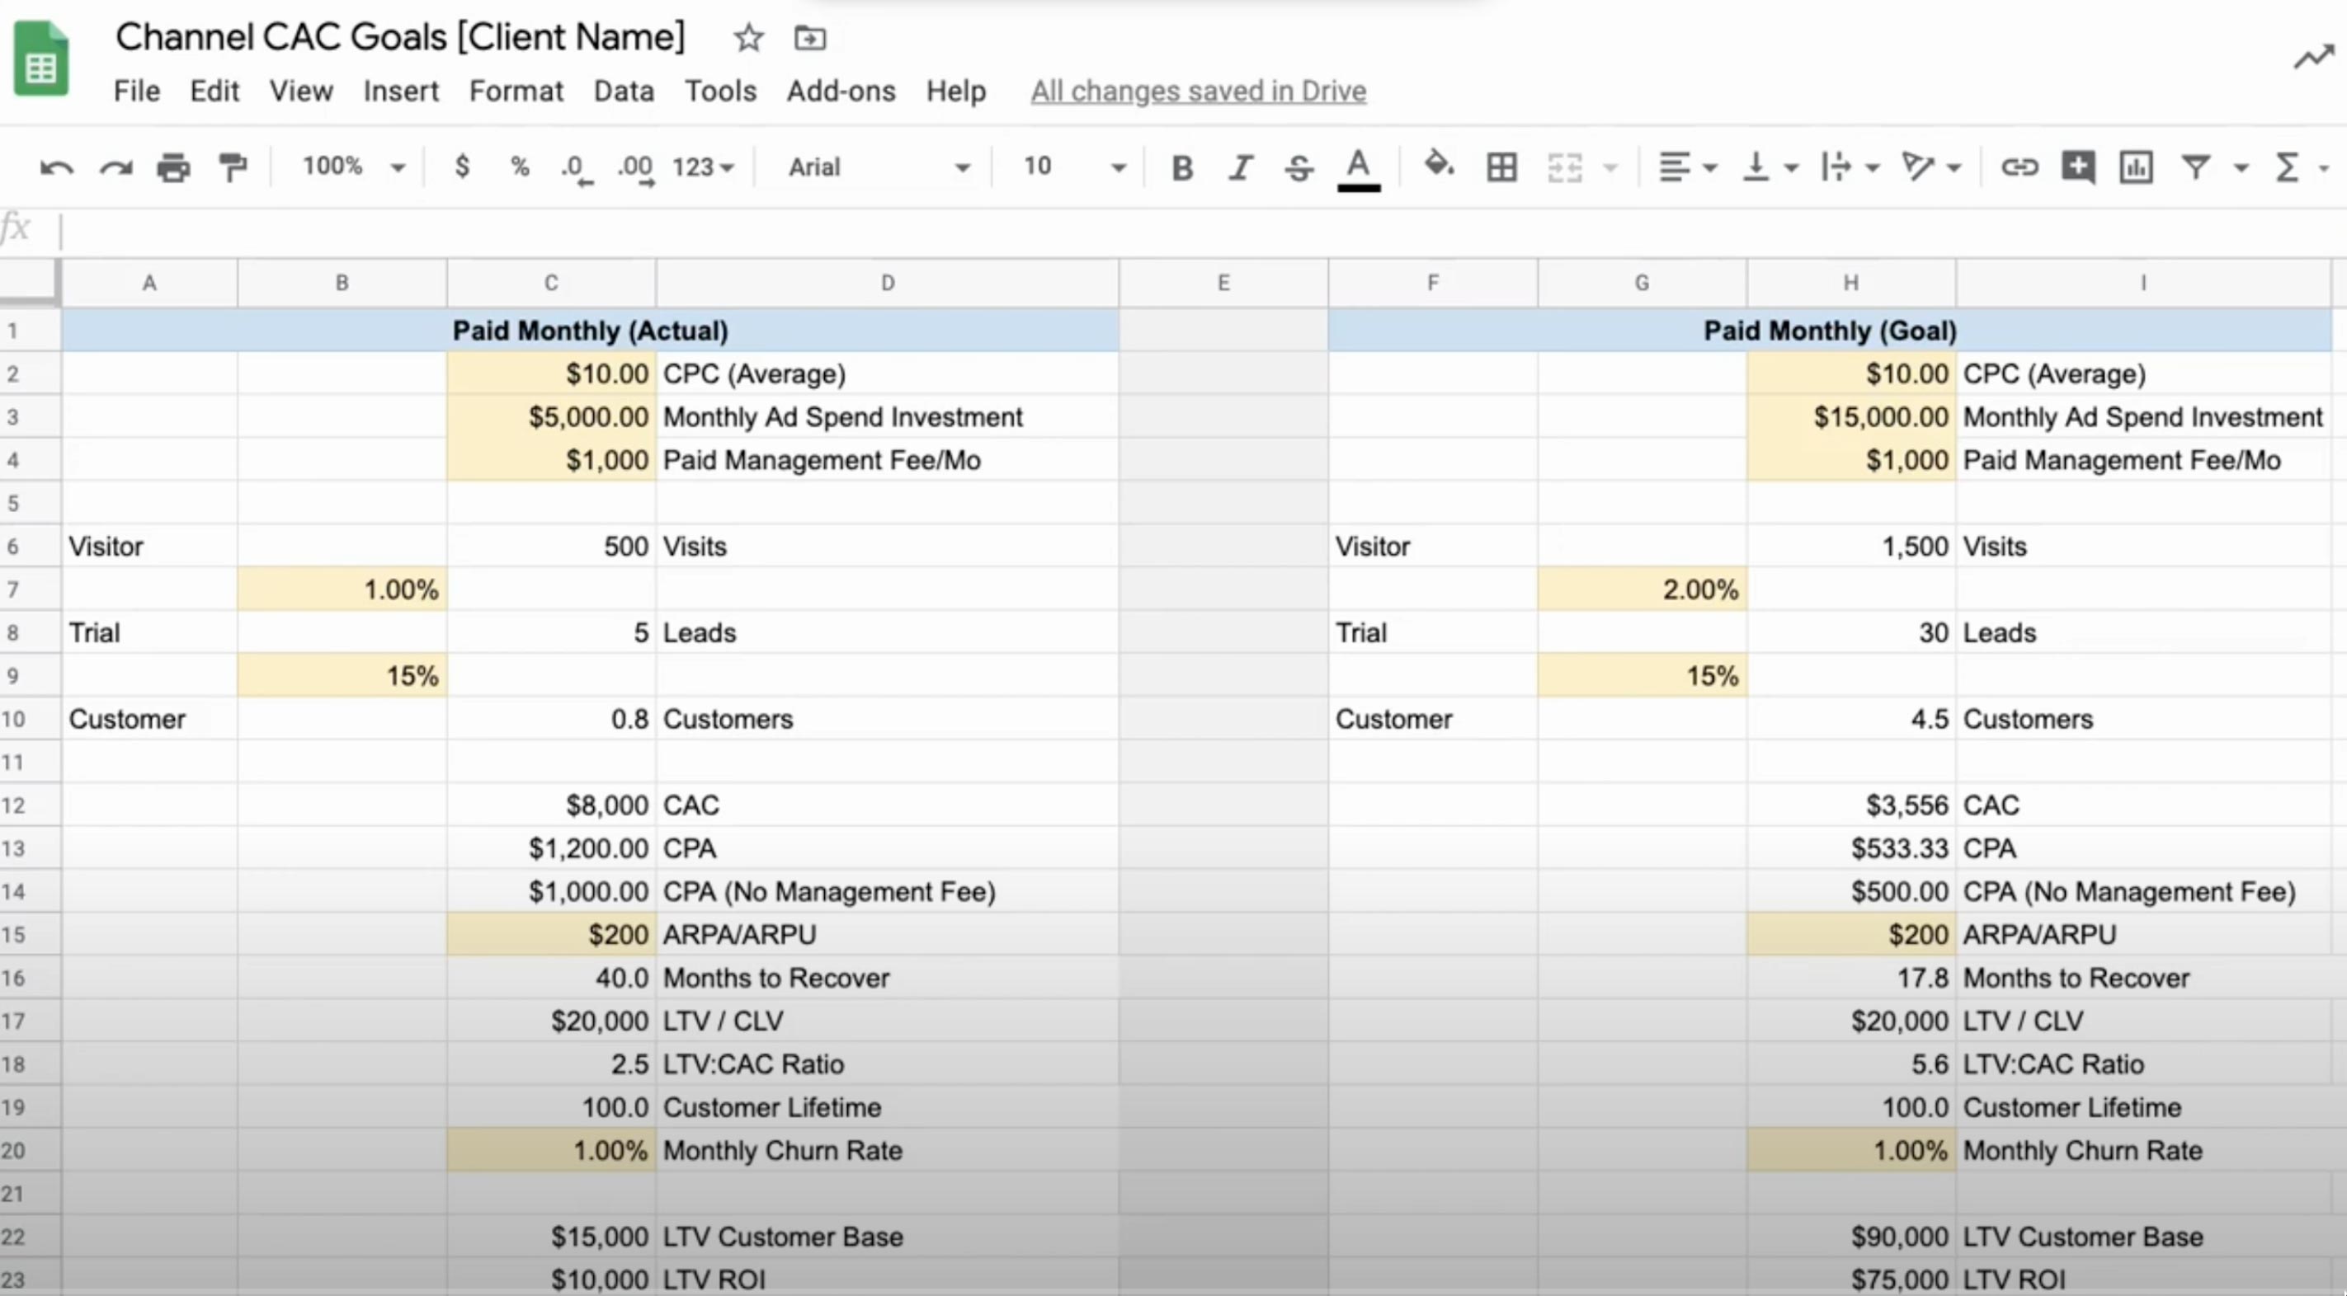The image size is (2347, 1296).
Task: Click into the formula bar
Action: 1185,229
